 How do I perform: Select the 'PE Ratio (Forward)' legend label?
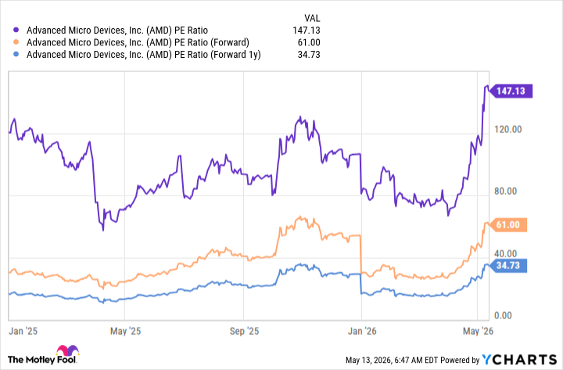(138, 42)
